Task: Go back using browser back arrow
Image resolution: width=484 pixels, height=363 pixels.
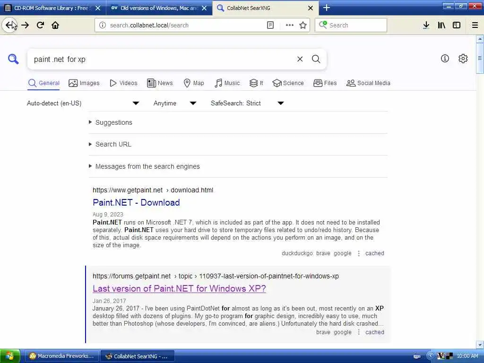Action: 9,25
